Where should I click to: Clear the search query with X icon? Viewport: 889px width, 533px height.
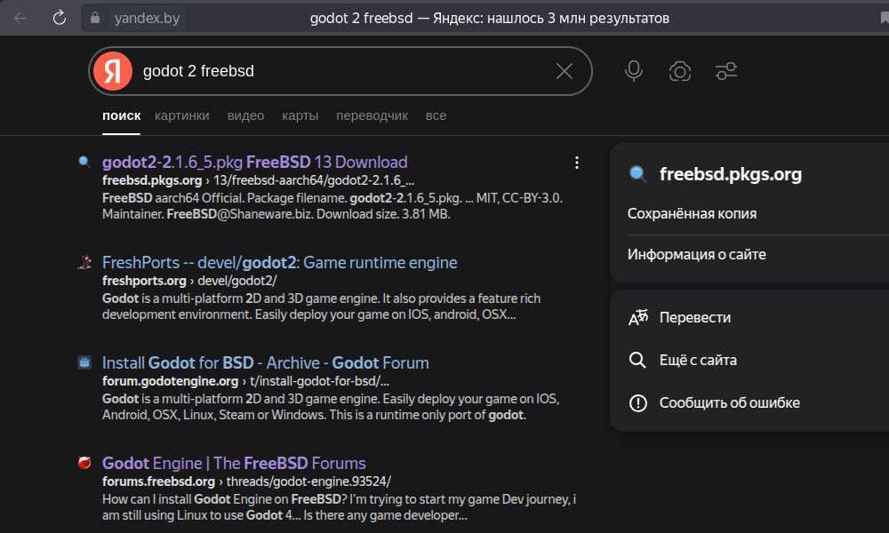coord(565,71)
